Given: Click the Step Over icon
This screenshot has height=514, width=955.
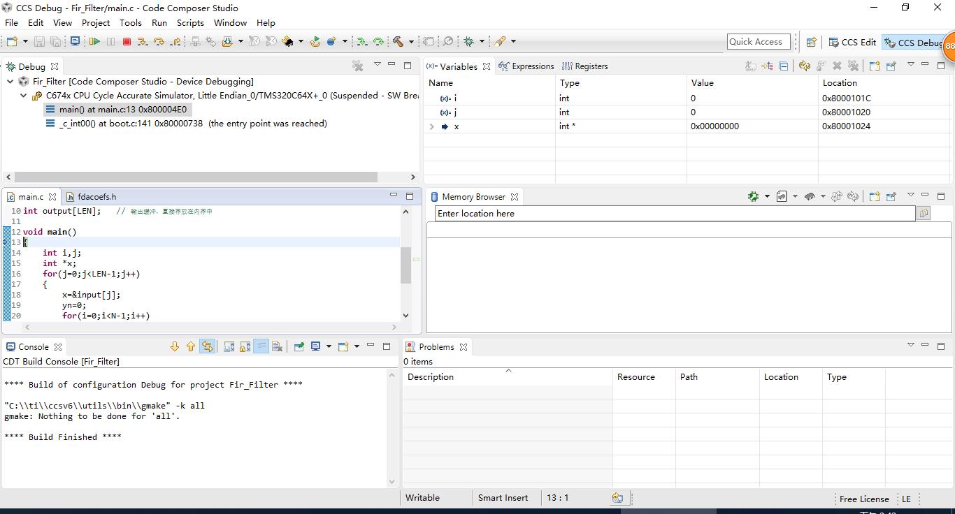Looking at the screenshot, I should 159,42.
